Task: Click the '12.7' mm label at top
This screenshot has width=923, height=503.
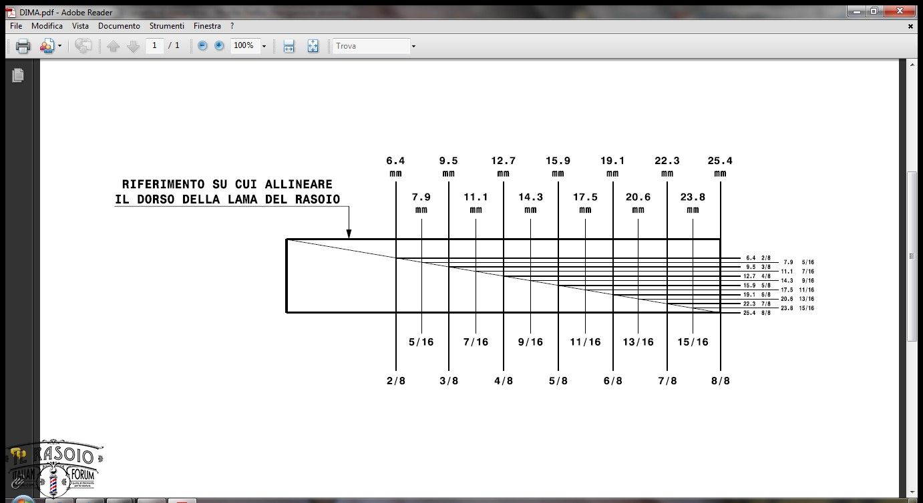Action: click(x=504, y=161)
